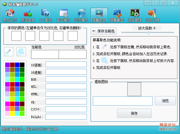Select the third saved color slot

click(44, 36)
